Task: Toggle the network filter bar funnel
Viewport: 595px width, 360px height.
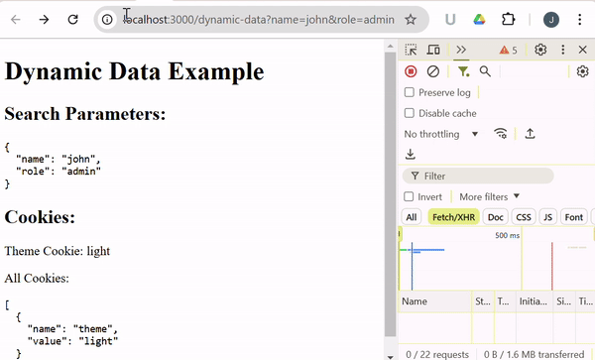Action: (x=463, y=71)
